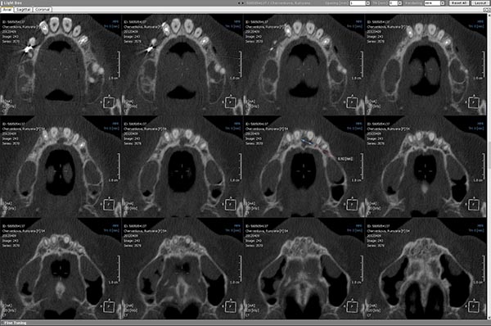Click the Reset All button

[459, 2]
